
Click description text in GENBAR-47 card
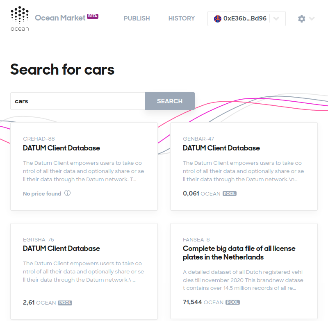point(243,171)
